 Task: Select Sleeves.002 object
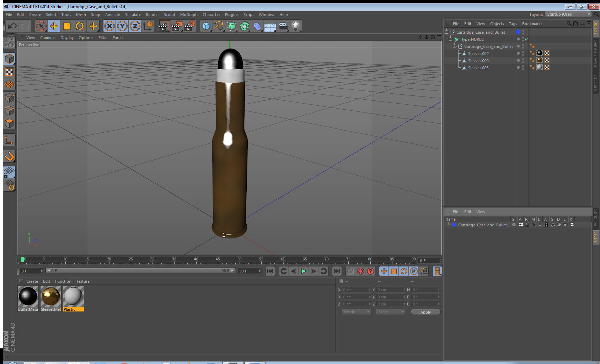(478, 54)
